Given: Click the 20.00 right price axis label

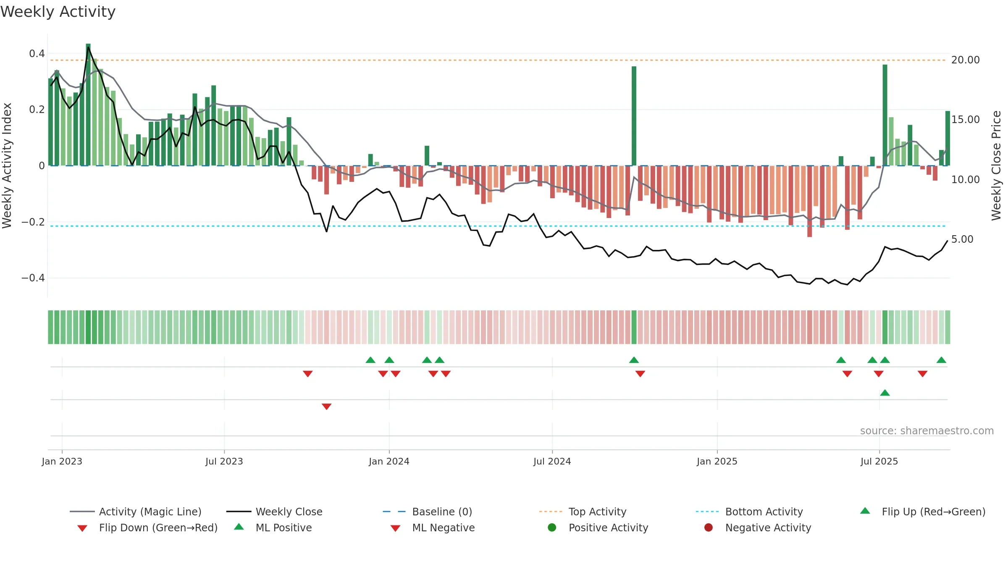Looking at the screenshot, I should click(x=966, y=60).
